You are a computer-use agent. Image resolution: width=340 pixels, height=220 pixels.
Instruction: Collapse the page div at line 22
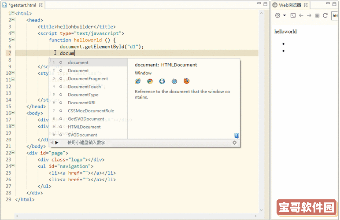[13, 152]
